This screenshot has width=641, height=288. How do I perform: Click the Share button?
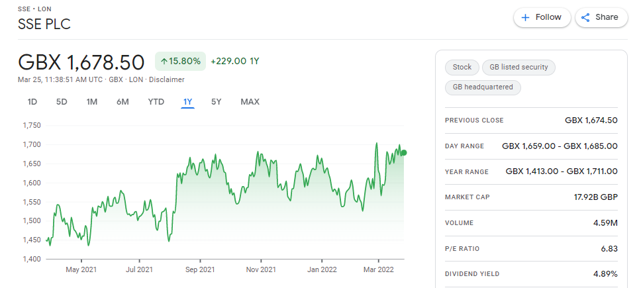[601, 18]
